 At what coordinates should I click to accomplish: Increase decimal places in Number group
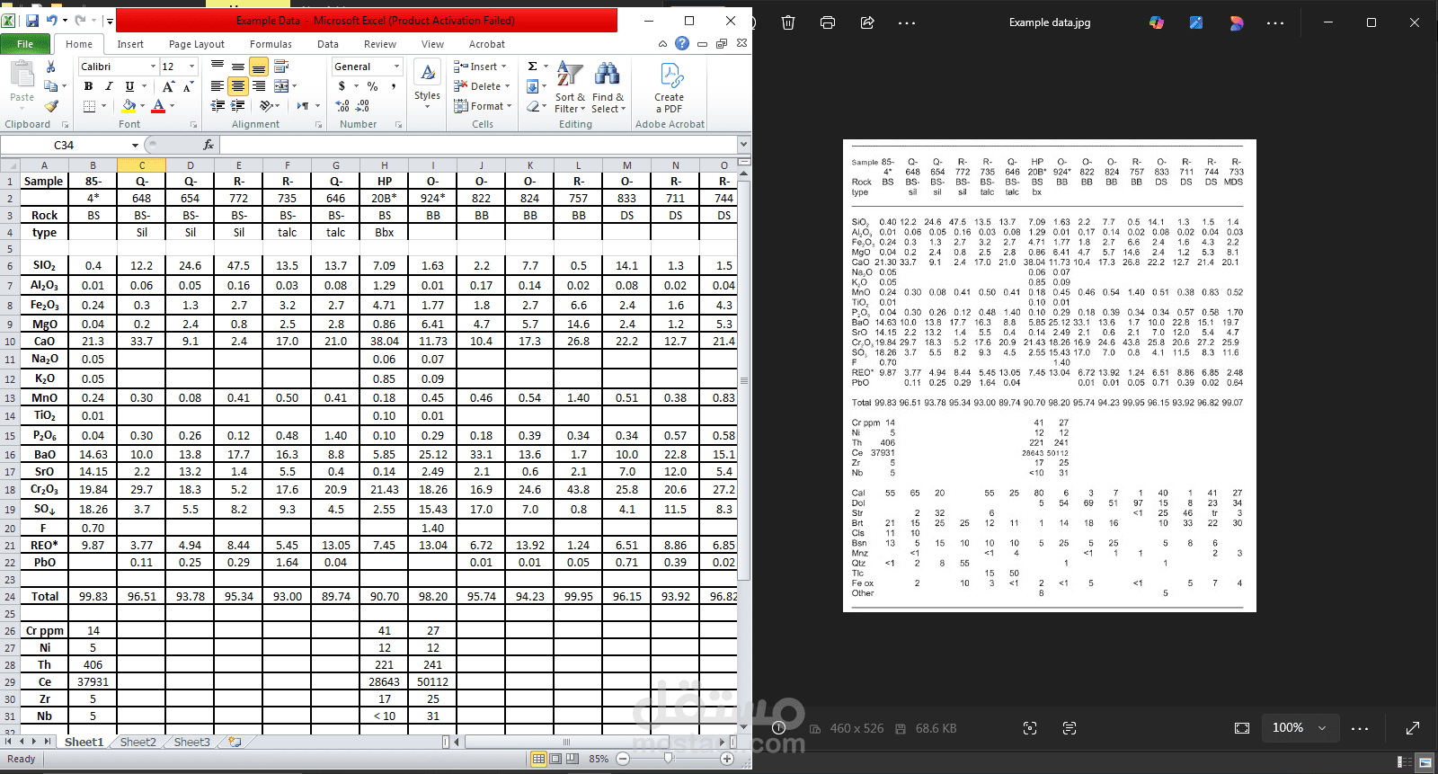(342, 106)
